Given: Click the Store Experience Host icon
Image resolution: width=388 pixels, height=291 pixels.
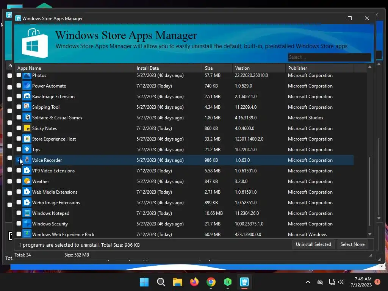Looking at the screenshot, I should [x=27, y=139].
